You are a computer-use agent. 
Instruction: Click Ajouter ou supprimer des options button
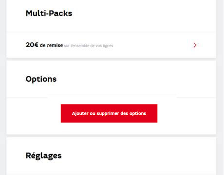(109, 113)
